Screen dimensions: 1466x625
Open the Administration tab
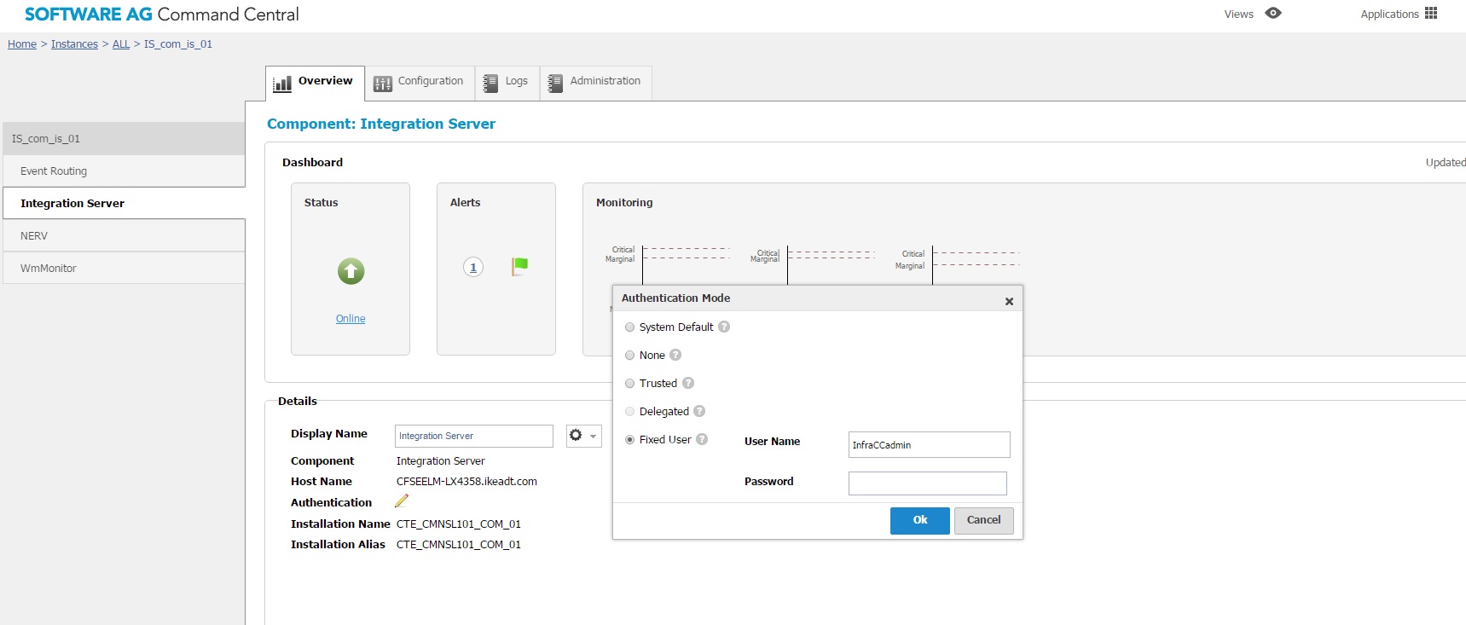[x=596, y=83]
